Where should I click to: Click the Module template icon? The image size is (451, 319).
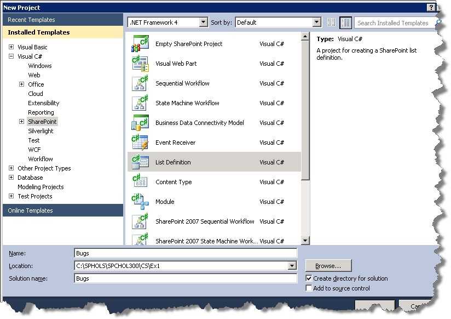(x=140, y=202)
